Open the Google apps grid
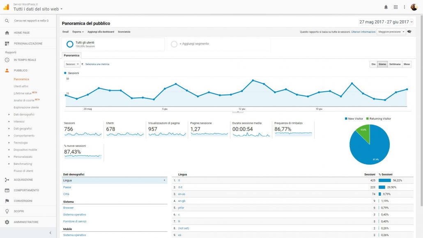This screenshot has height=238, width=423. coord(395,7)
